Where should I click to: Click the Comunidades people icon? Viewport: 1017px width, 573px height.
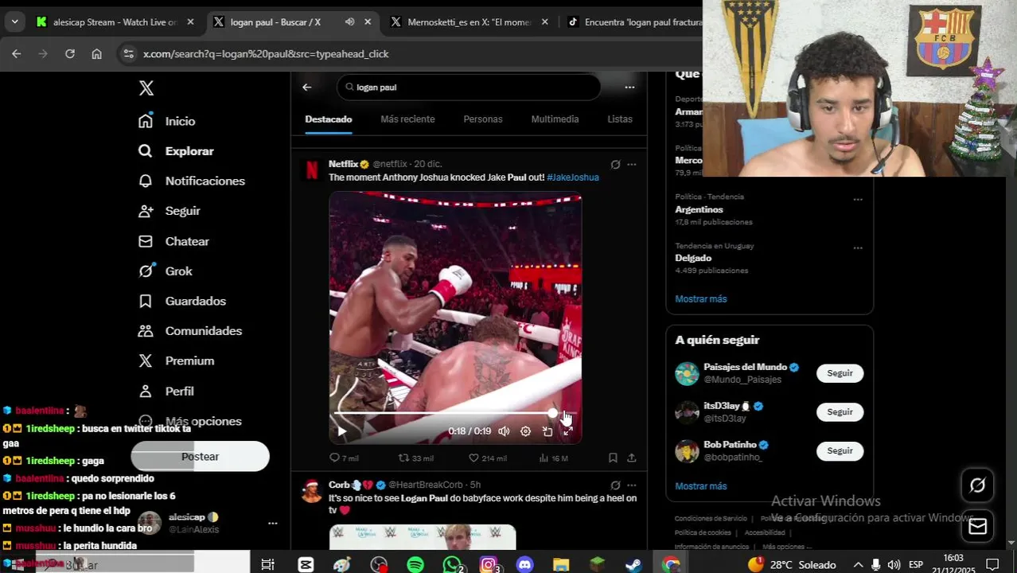146,331
